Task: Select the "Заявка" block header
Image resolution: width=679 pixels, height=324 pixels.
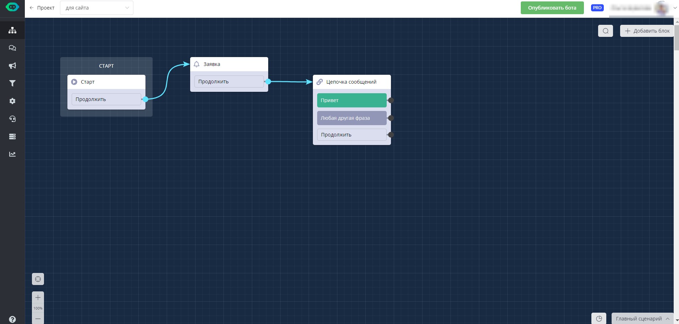Action: 229,64
